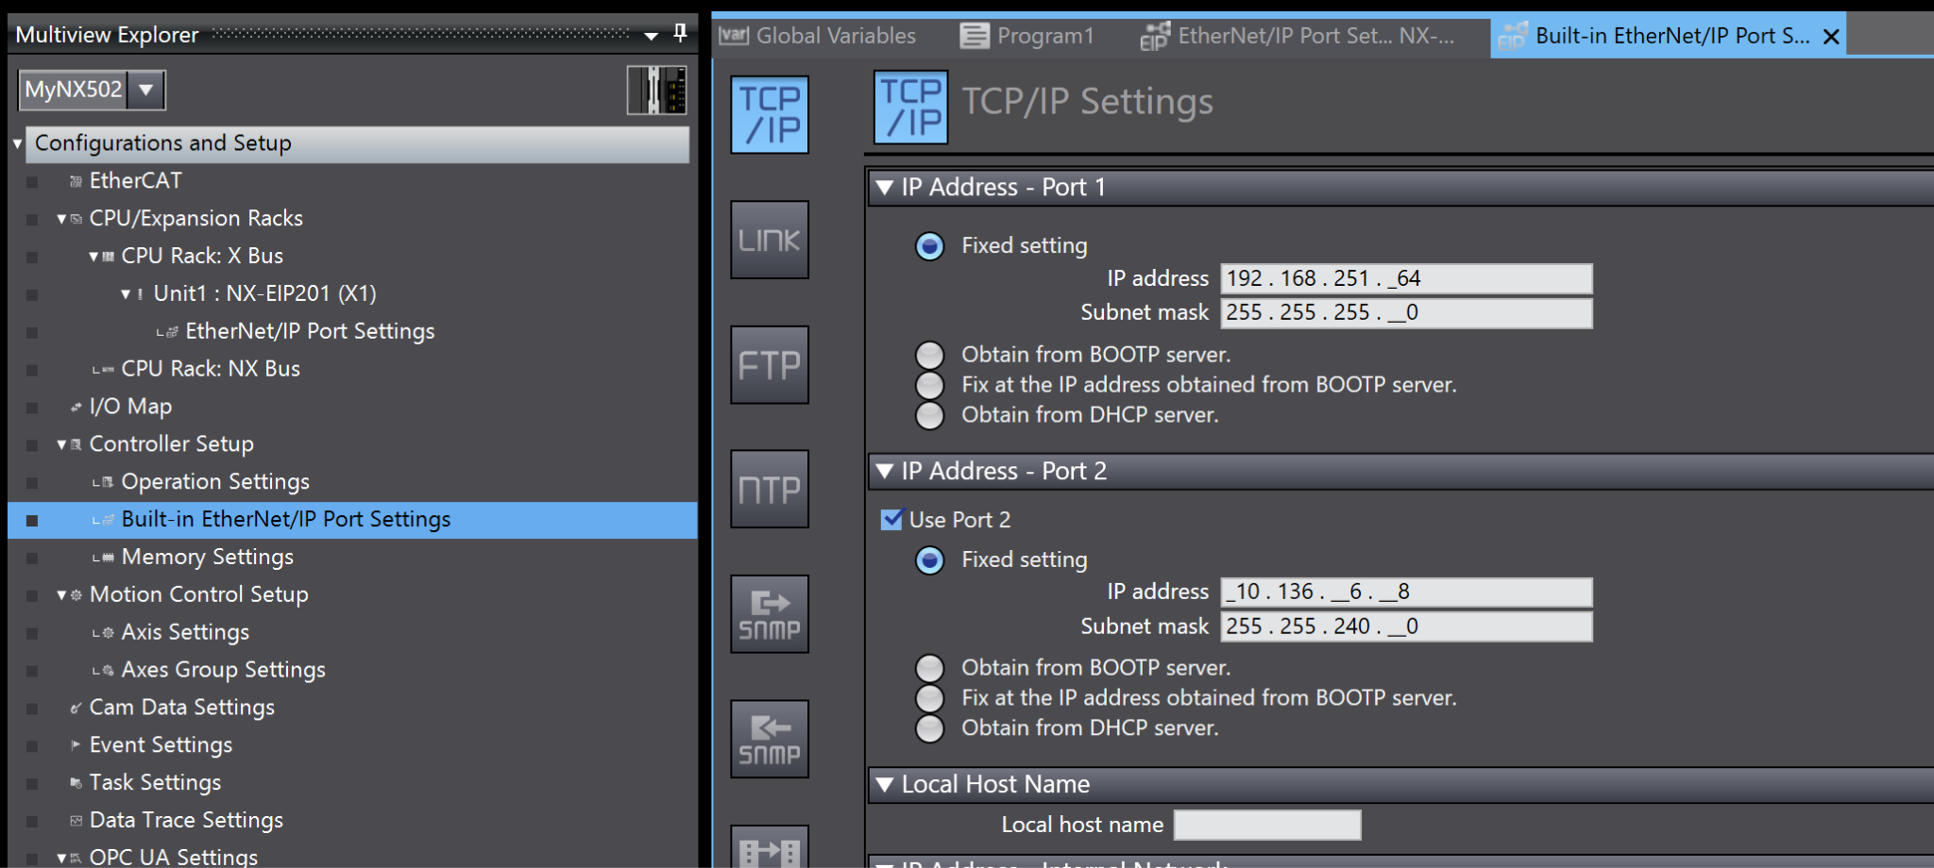Select Fixed setting for Port 2
Viewport: 1934px width, 868px height.
[x=930, y=560]
